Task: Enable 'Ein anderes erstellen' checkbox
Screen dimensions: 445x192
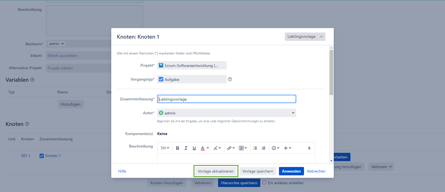Action: pos(264,183)
